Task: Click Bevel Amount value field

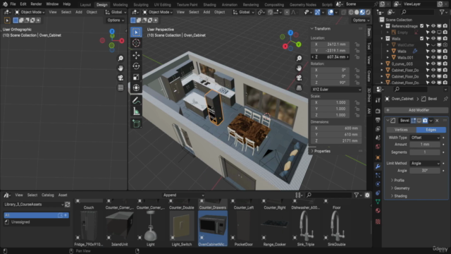Action: (425, 145)
